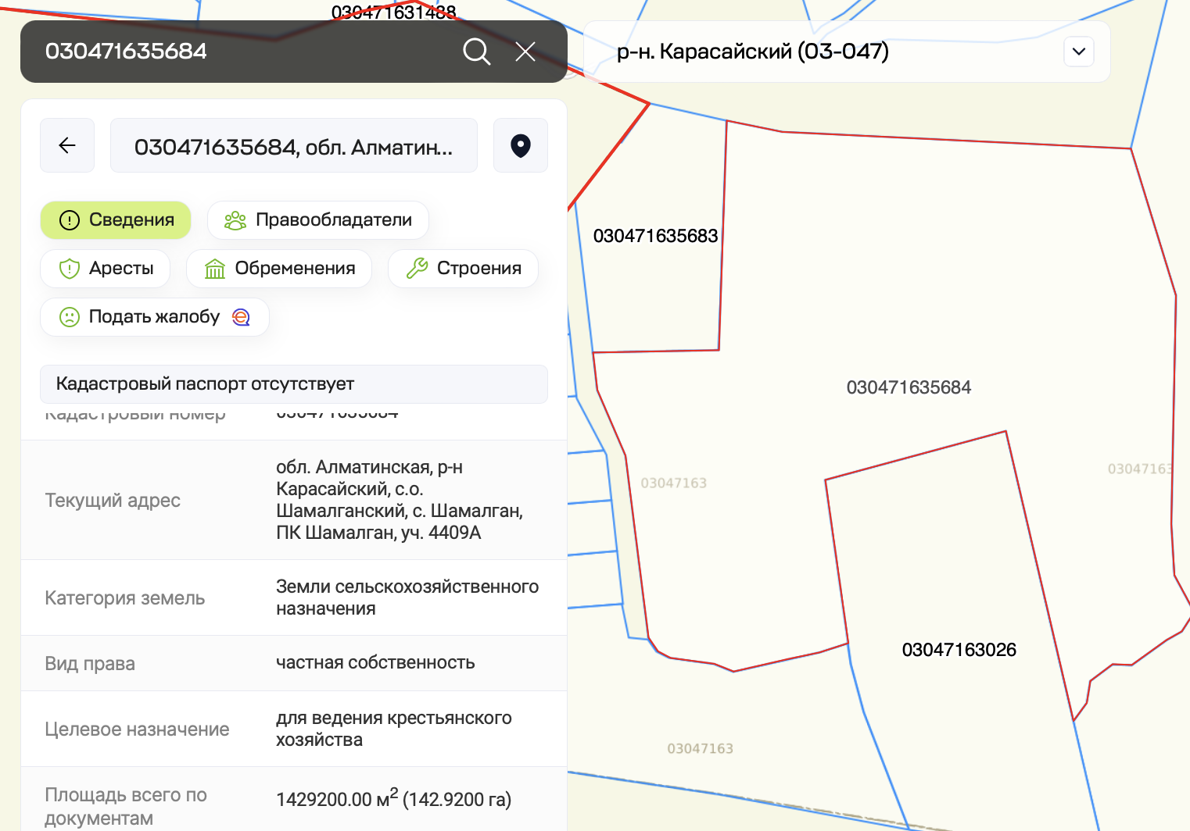This screenshot has width=1190, height=831.
Task: Expand the Карасайский district dropdown
Action: [1078, 52]
